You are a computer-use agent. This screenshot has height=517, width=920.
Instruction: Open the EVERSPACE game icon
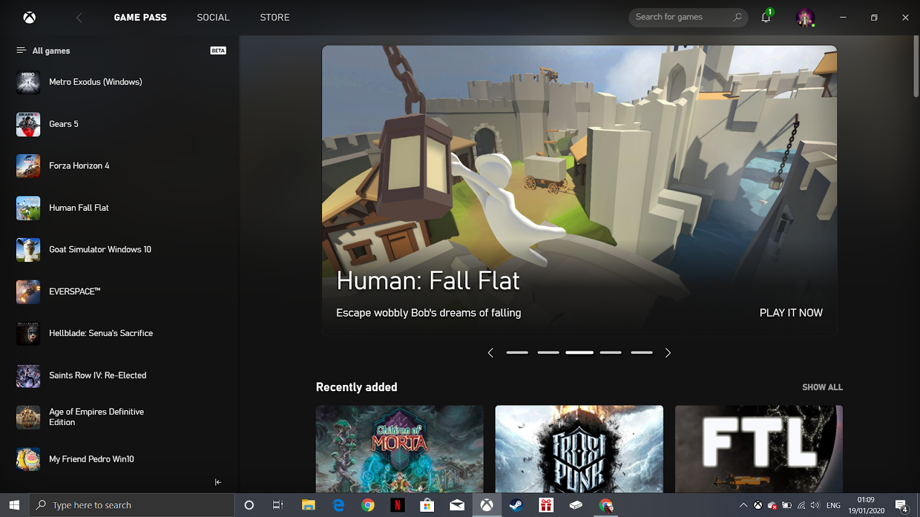pos(28,292)
